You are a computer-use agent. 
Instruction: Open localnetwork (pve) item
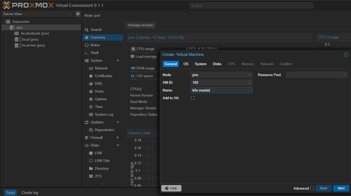(35, 34)
